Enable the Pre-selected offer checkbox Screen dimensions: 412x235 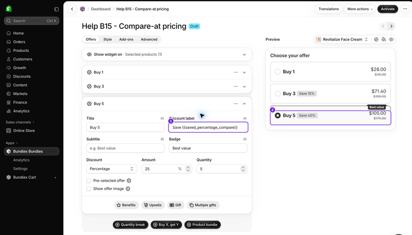point(89,181)
